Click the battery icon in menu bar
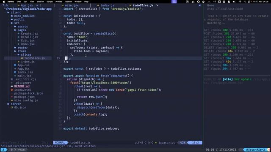Viewport: 271px width, 152px height. coord(234,2)
